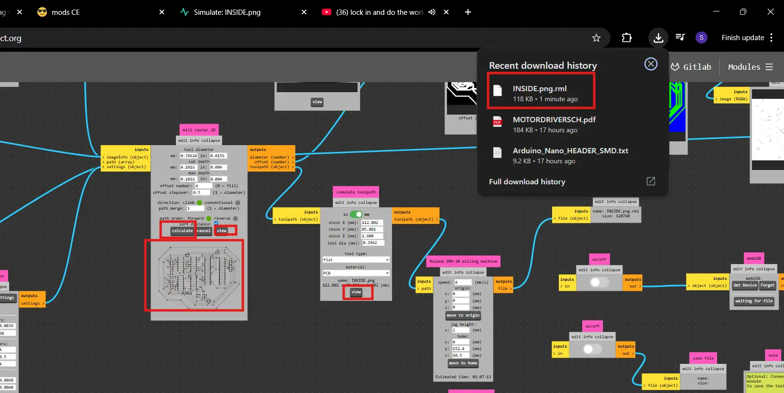784x393 pixels.
Task: Toggle the sort distance checkbox
Action: click(x=216, y=223)
